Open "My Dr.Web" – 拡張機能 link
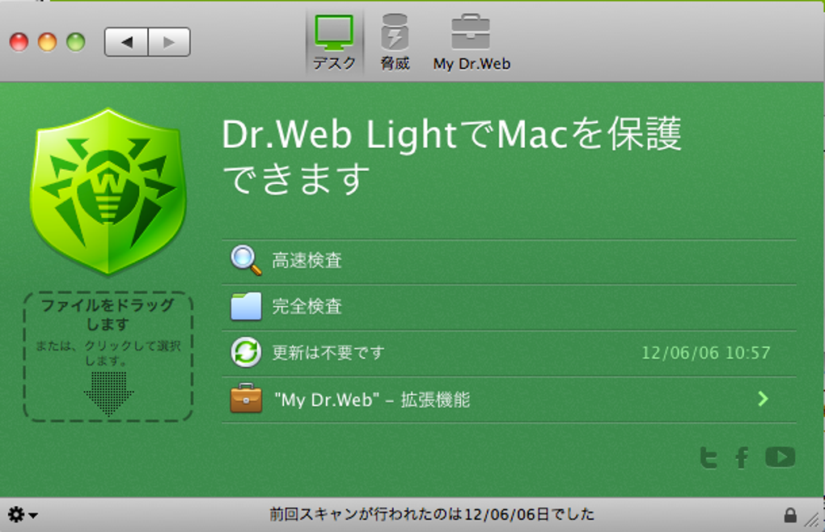825x532 pixels. pos(372,400)
